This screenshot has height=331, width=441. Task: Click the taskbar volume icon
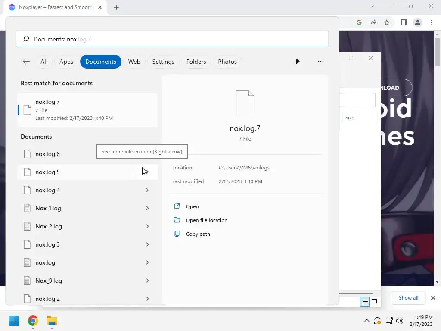point(399,321)
